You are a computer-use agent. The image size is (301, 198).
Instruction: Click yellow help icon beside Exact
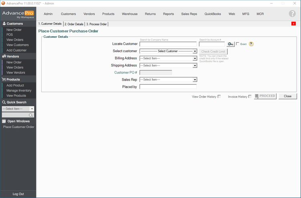[251, 44]
